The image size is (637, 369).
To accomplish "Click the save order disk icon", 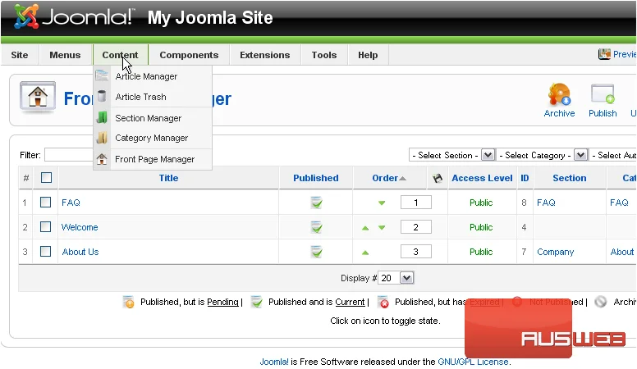I will click(438, 178).
